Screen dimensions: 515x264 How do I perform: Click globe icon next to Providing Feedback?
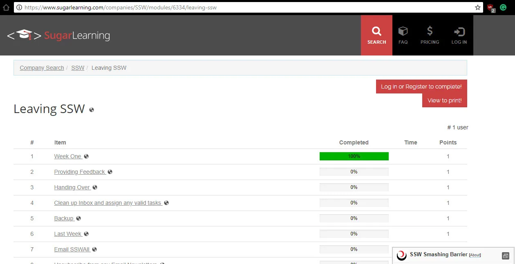tap(110, 172)
